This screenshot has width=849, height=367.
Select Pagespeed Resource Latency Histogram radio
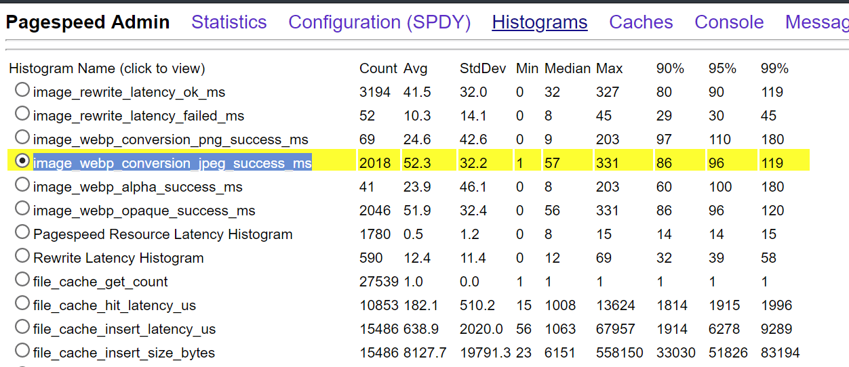coord(22,232)
